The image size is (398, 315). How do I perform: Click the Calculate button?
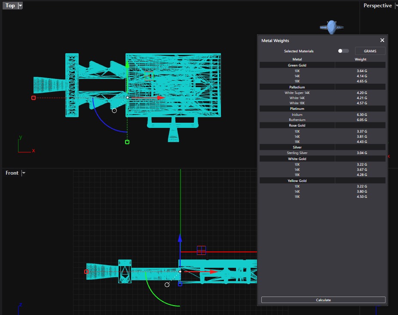point(323,300)
